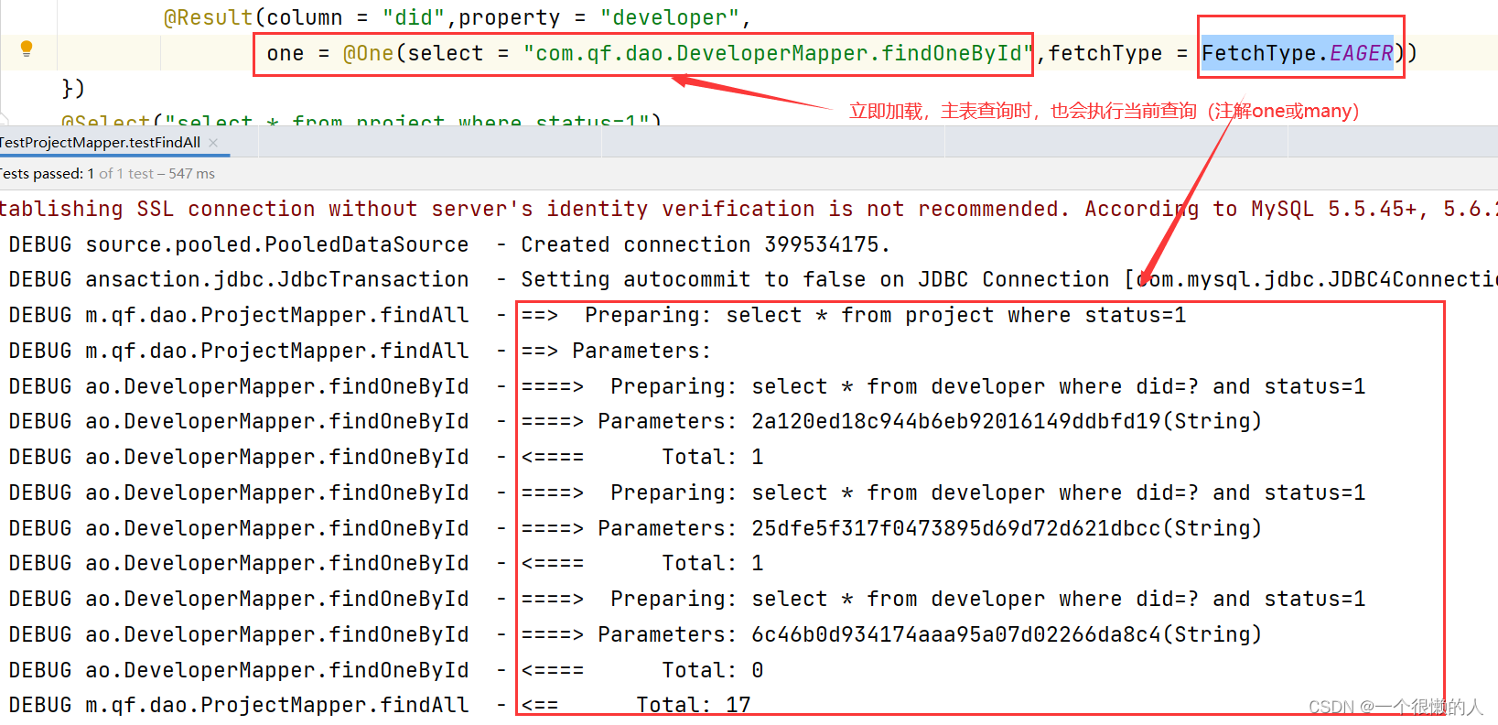Image resolution: width=1498 pixels, height=725 pixels.
Task: Click parameter 2a120ed18c944b6eb92016149ddbfd19 line
Action: tap(635, 421)
